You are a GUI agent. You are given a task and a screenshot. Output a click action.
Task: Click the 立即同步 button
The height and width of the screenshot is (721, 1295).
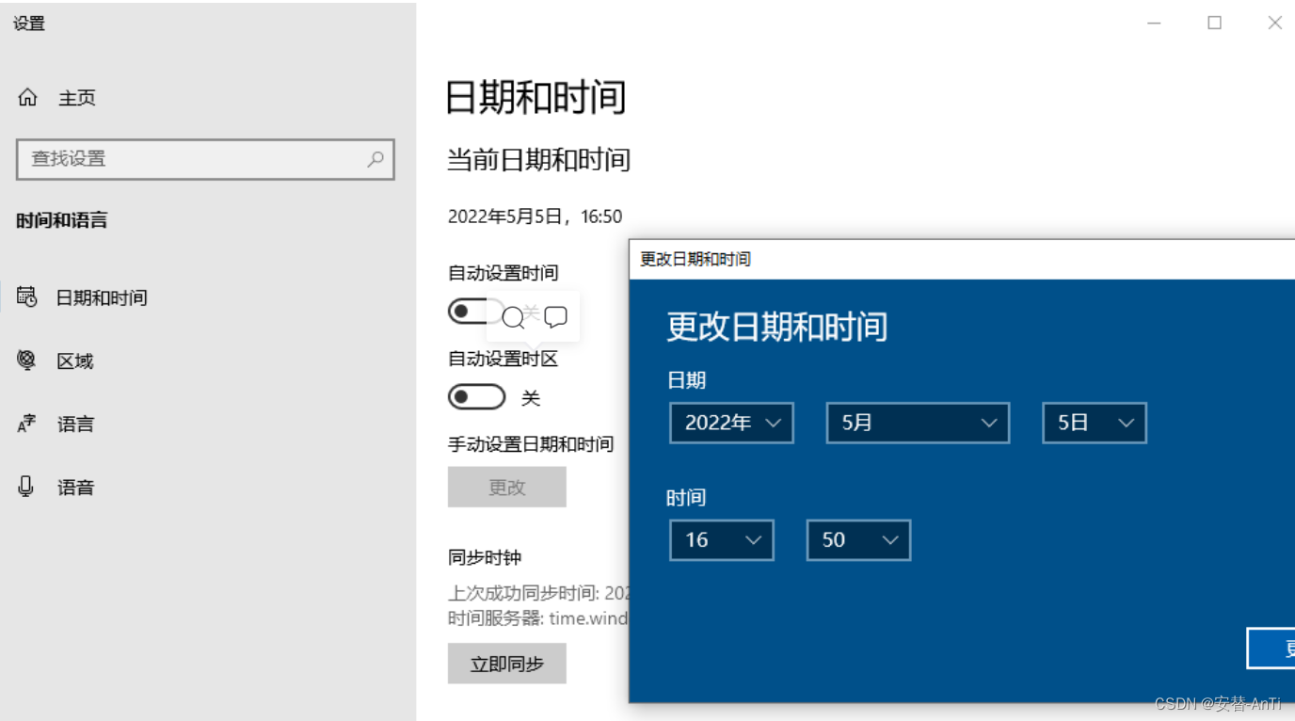[507, 664]
